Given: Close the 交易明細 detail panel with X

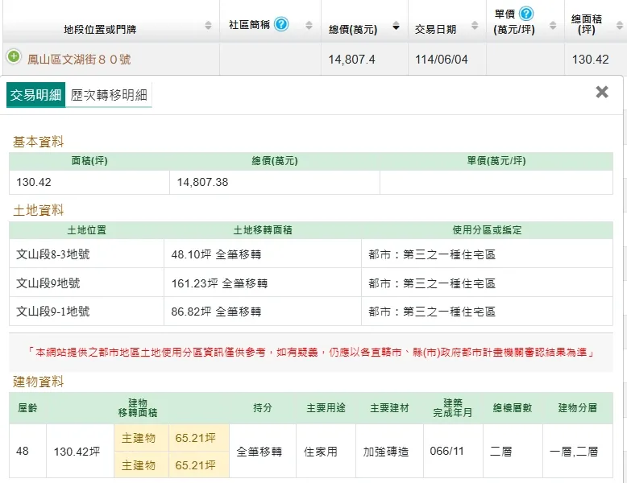Looking at the screenshot, I should tap(602, 92).
